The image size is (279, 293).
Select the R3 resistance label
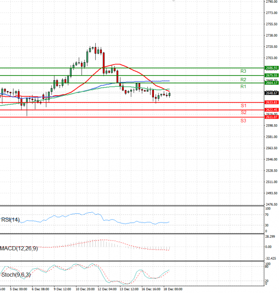click(x=243, y=71)
